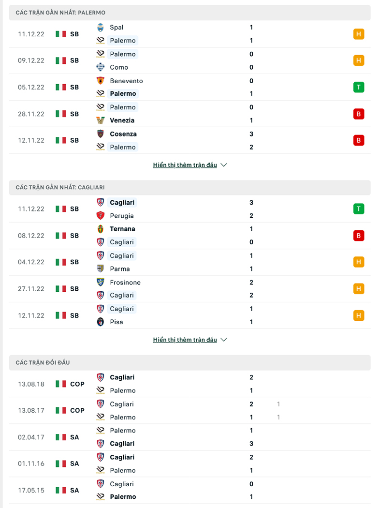Select the Benevento crest icon
Screen dimensions: 377x508
[x=101, y=81]
